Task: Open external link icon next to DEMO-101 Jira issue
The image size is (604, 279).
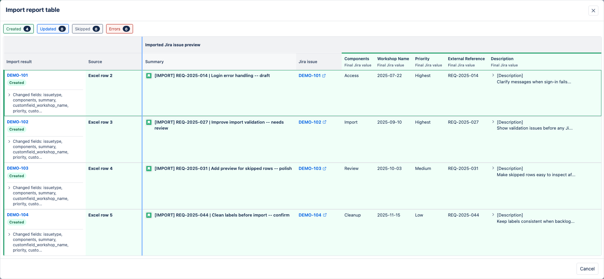Action: coord(324,76)
